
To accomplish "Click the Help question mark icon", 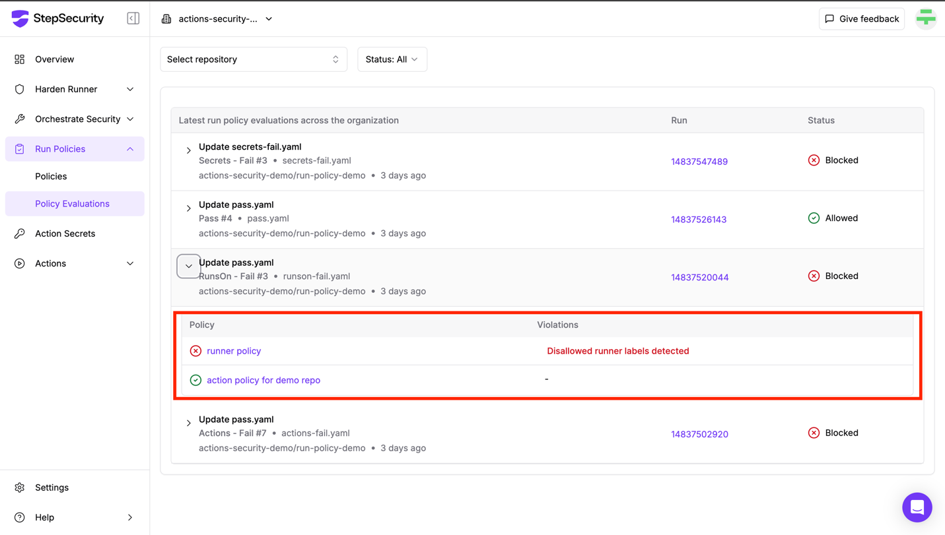I will 20,517.
